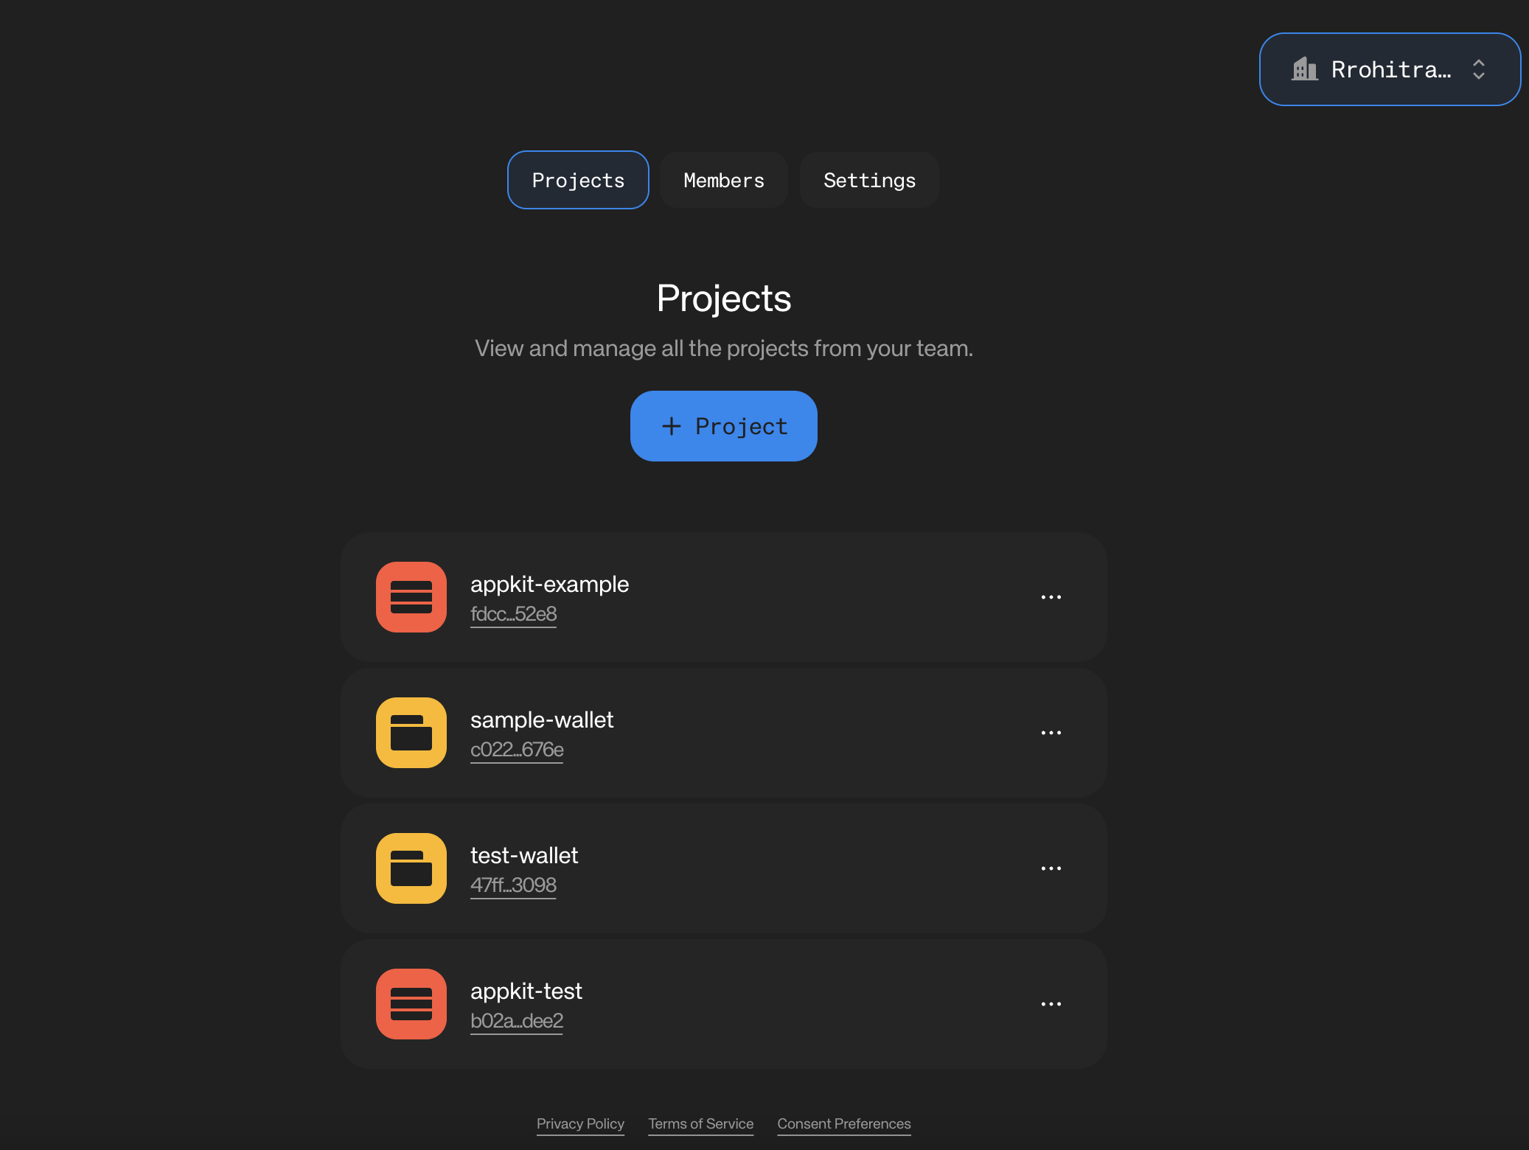This screenshot has width=1529, height=1150.
Task: Open three-dot menu for sample-wallet
Action: (1051, 733)
